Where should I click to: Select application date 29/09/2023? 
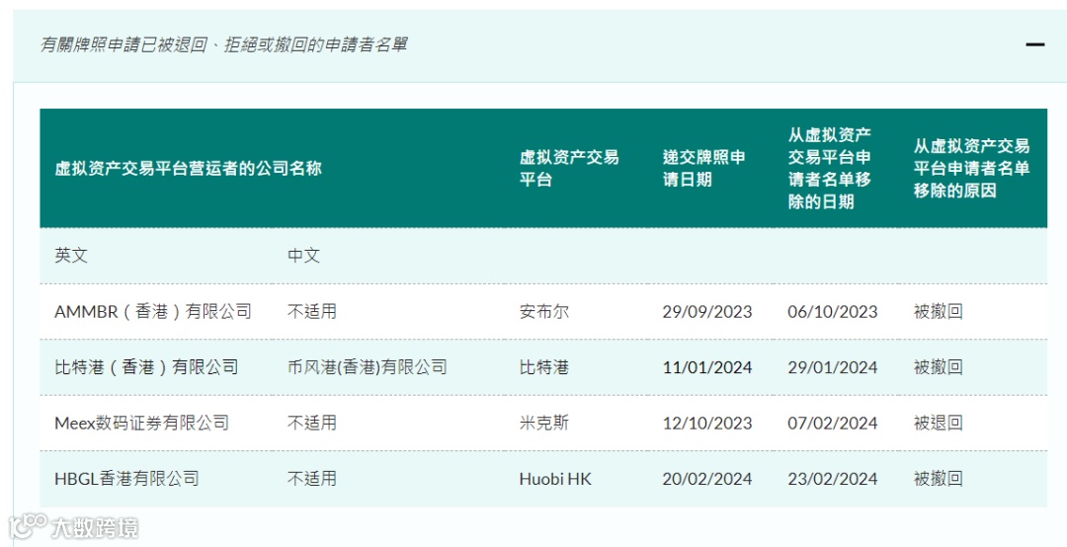707,312
